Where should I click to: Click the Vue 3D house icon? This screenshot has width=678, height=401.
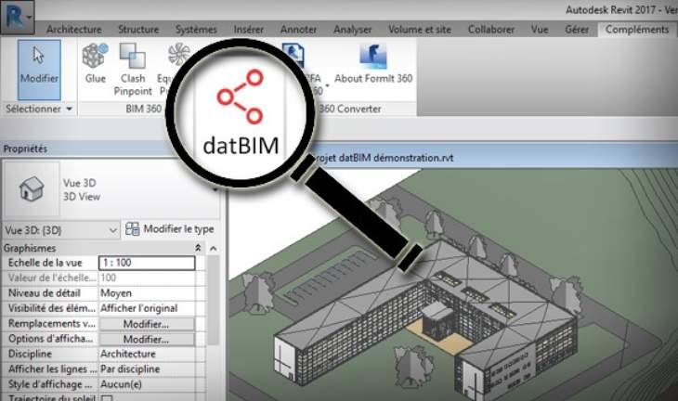(32, 188)
